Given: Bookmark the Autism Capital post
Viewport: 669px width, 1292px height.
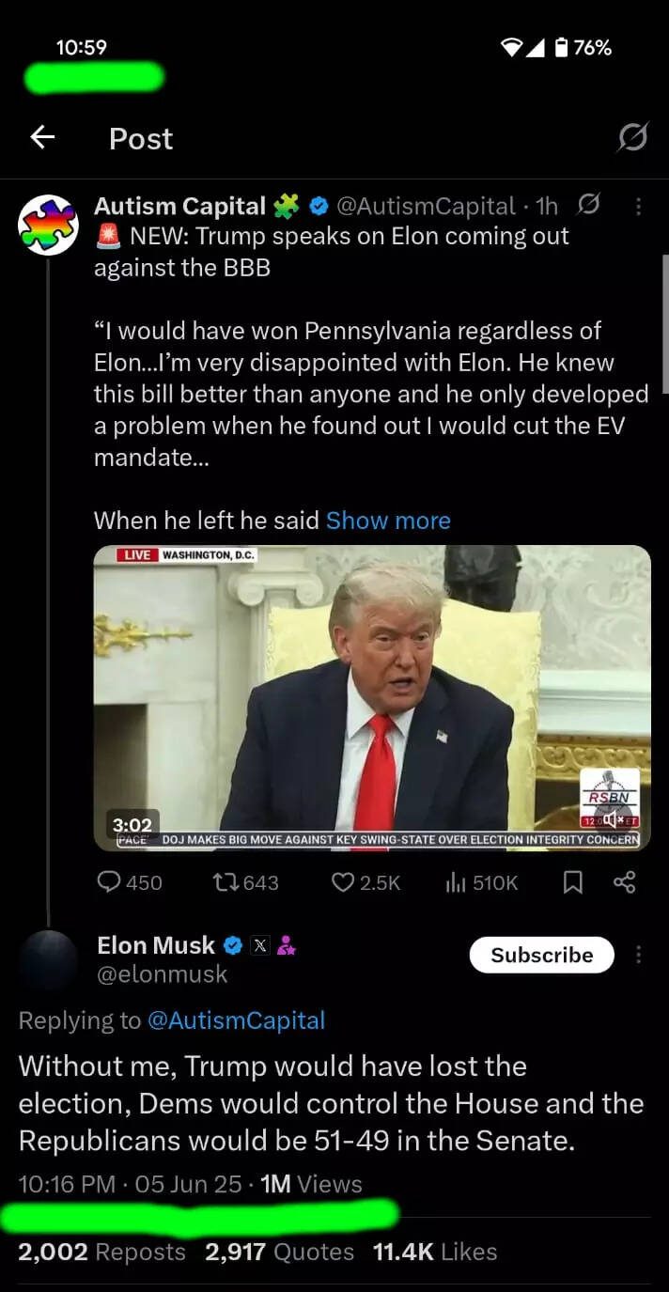Looking at the screenshot, I should pos(573,881).
